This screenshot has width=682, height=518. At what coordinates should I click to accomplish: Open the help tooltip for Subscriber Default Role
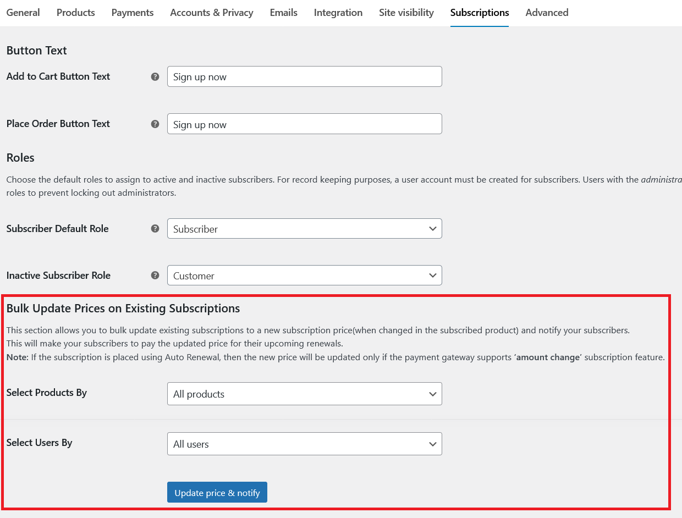click(x=155, y=229)
